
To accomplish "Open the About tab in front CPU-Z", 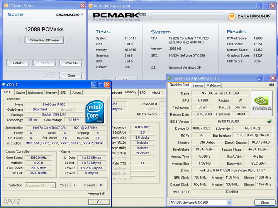I will [x=76, y=93].
